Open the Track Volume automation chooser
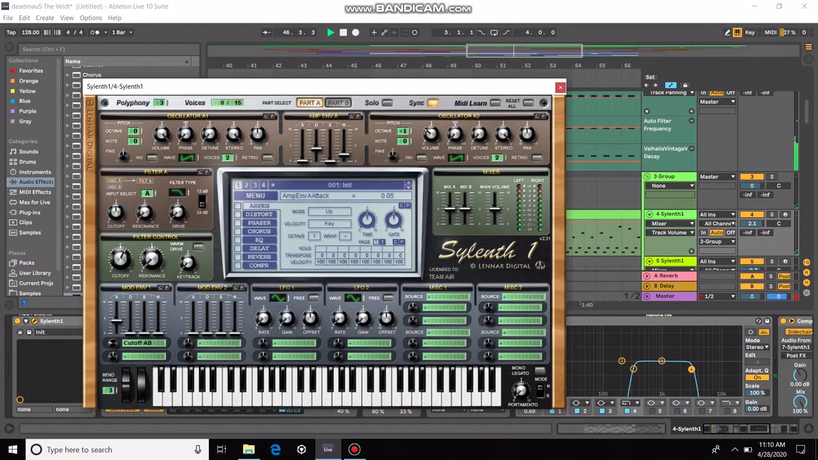This screenshot has height=460, width=818. point(670,233)
